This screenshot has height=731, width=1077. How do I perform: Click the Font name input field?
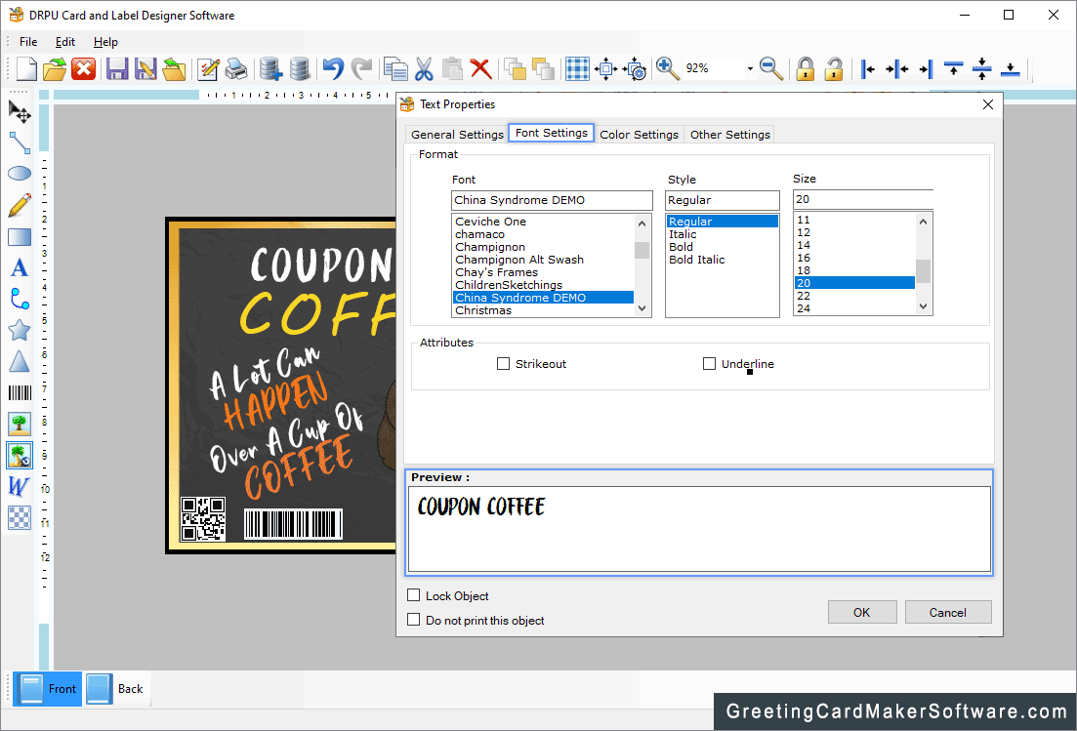pyautogui.click(x=552, y=200)
